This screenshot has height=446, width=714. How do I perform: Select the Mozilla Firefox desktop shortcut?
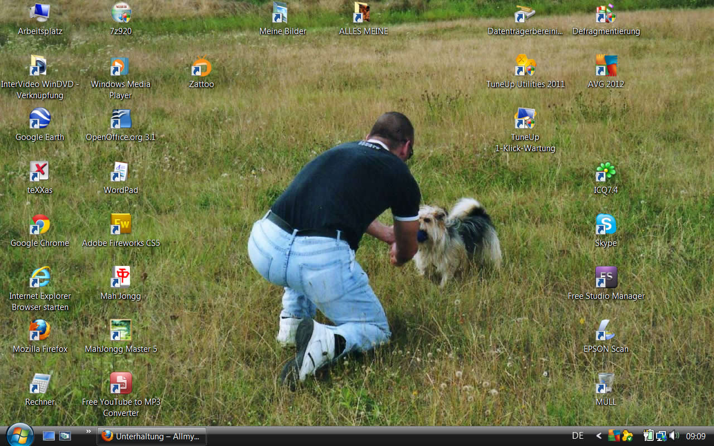click(x=40, y=331)
